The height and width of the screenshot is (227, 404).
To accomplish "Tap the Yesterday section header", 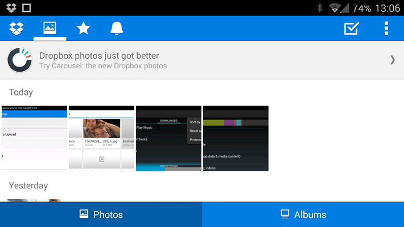I will click(28, 185).
